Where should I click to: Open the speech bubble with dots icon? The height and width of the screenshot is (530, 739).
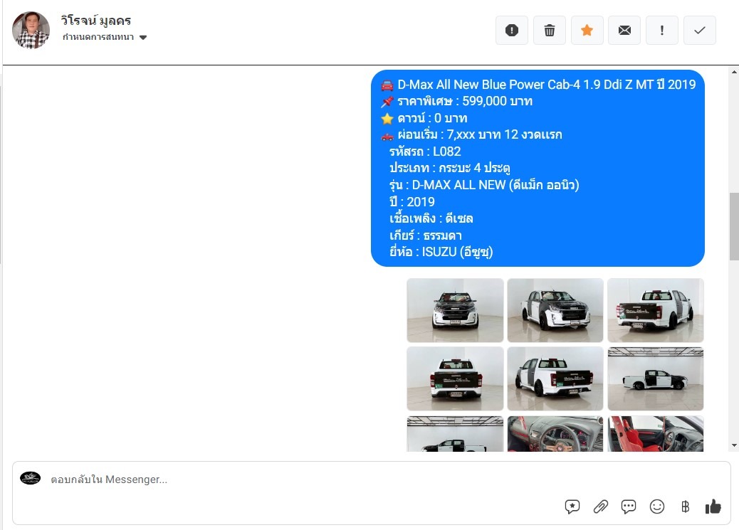(629, 507)
